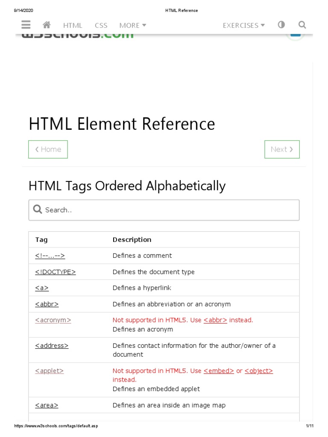Viewport: 328px width, 437px height.
Task: Click the 'Tag' column header
Action: pos(41,240)
